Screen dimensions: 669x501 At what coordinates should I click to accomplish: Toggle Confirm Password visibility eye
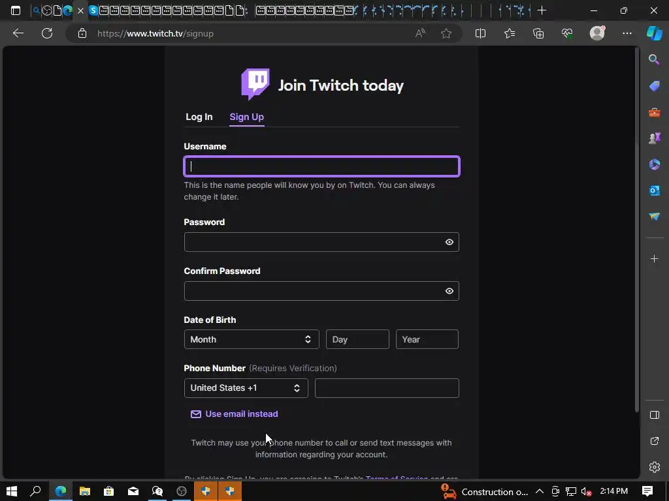point(449,291)
